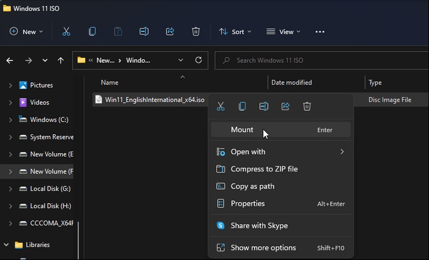Click the Disc Image File type cell
The height and width of the screenshot is (260, 429).
click(x=390, y=100)
